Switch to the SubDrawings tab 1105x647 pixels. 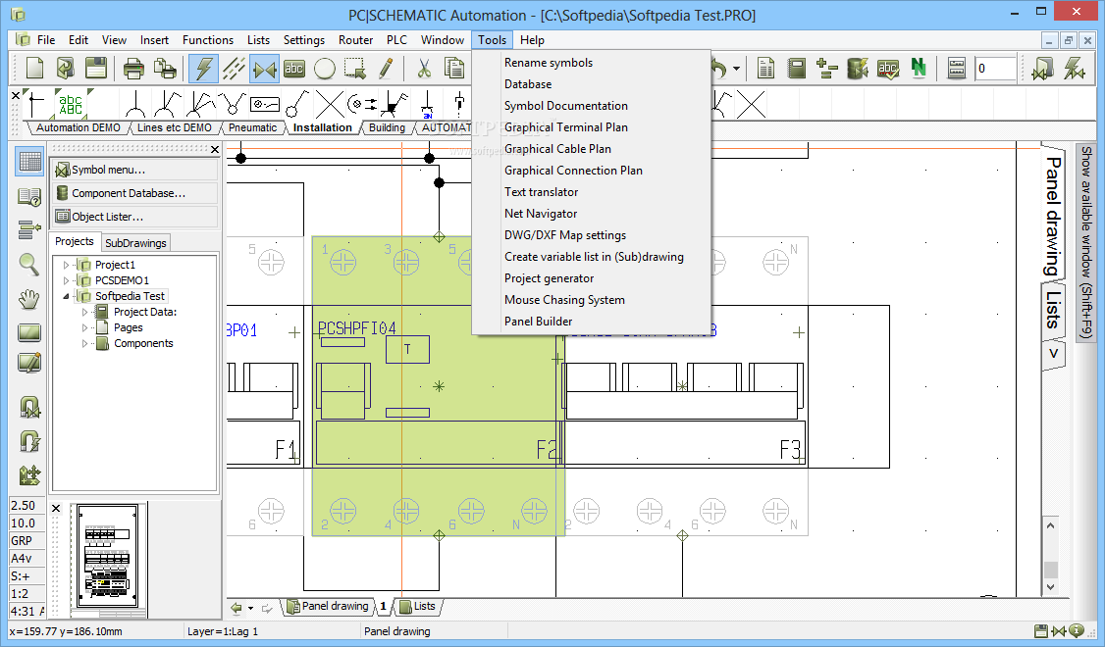click(136, 242)
